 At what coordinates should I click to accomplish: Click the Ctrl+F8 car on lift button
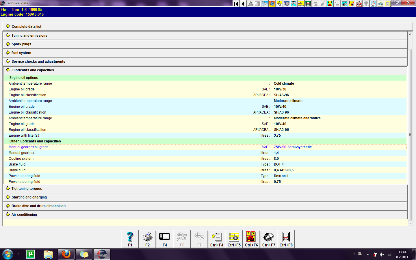(x=286, y=239)
